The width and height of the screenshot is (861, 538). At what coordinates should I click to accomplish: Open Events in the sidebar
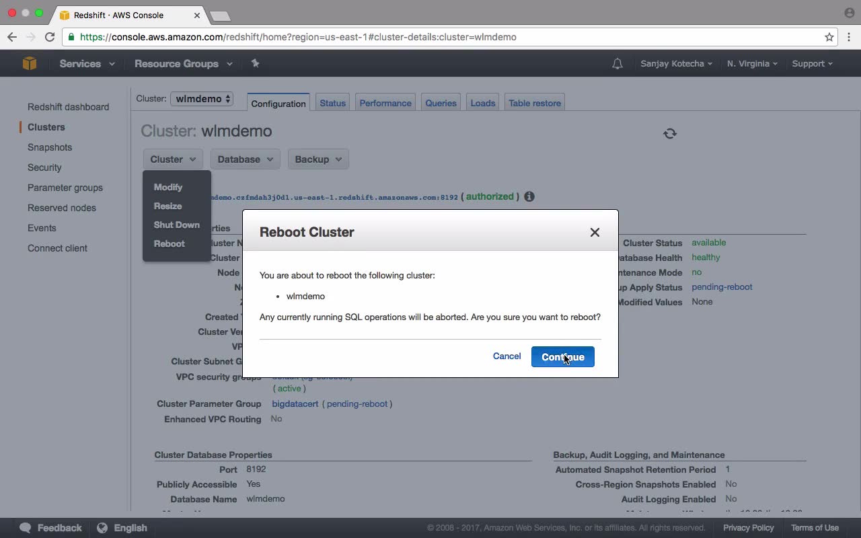42,228
